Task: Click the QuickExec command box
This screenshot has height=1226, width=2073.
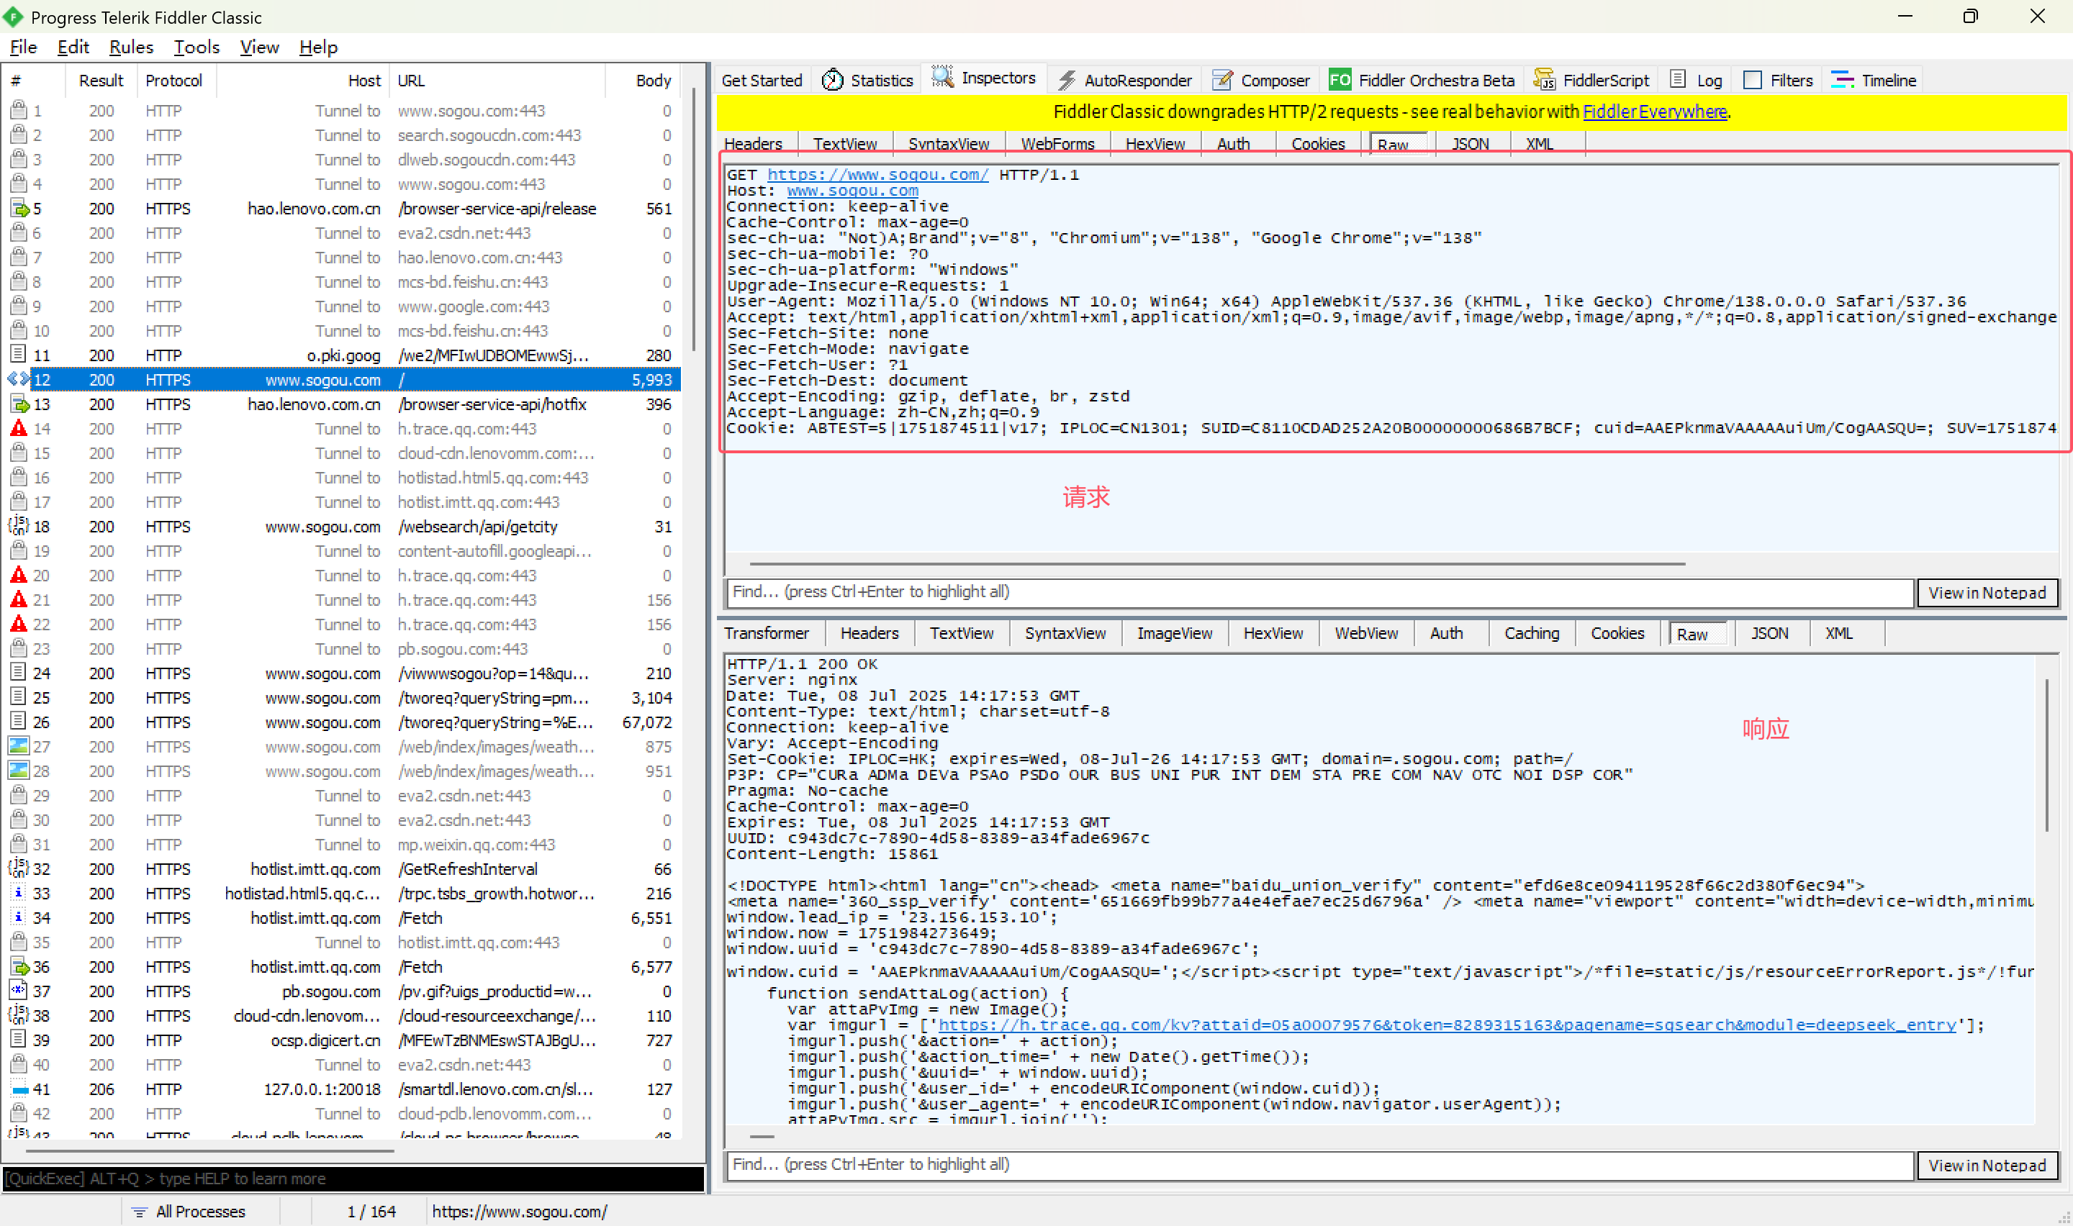Action: 353,1178
